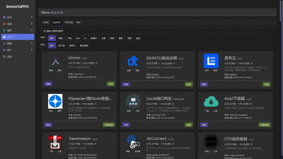283x159 pixels.
Task: Like DDNSTO with its thumbs-up icon
Action: click(x=174, y=64)
